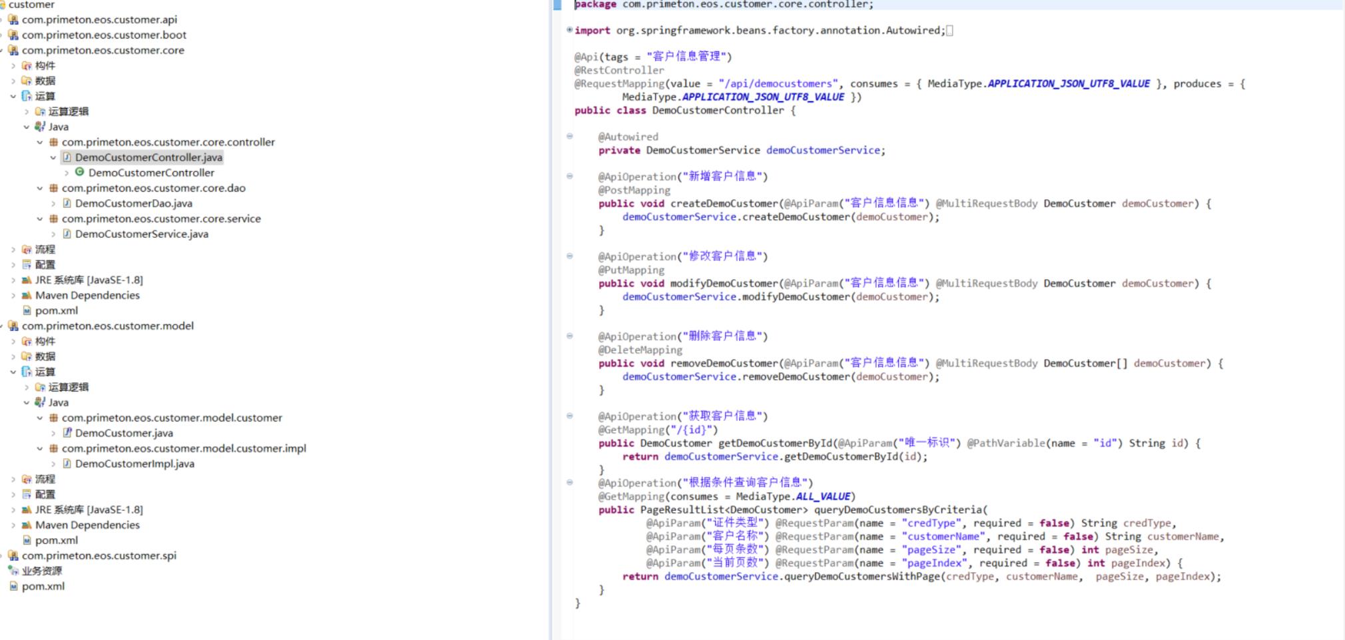The width and height of the screenshot is (1345, 640).
Task: Toggle fold marker beside @Autowired annotation
Action: pyautogui.click(x=569, y=137)
